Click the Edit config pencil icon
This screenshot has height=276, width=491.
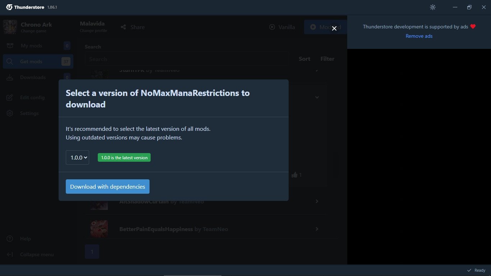(10, 97)
